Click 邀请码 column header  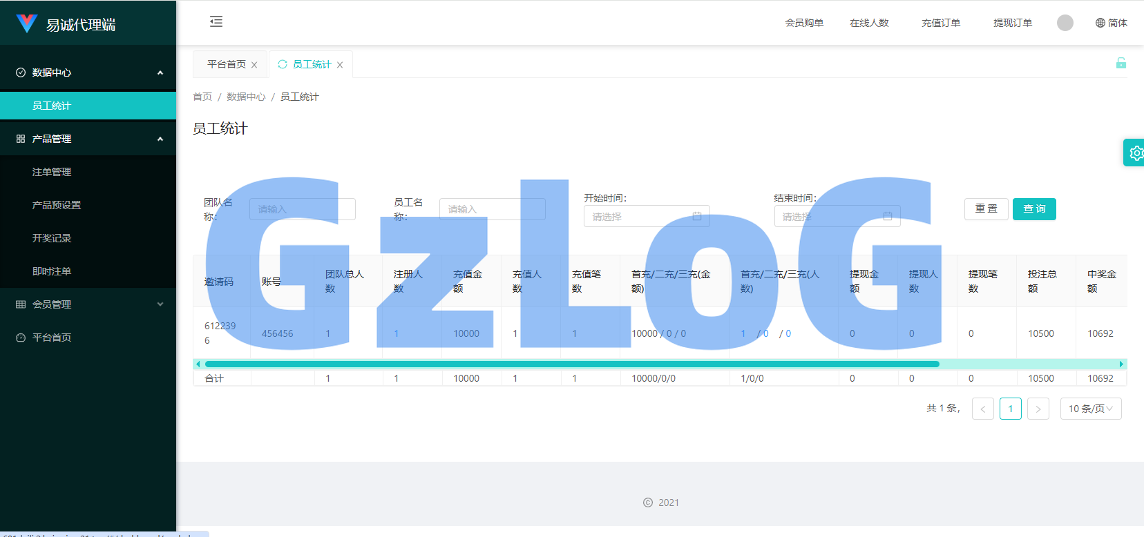tap(219, 282)
